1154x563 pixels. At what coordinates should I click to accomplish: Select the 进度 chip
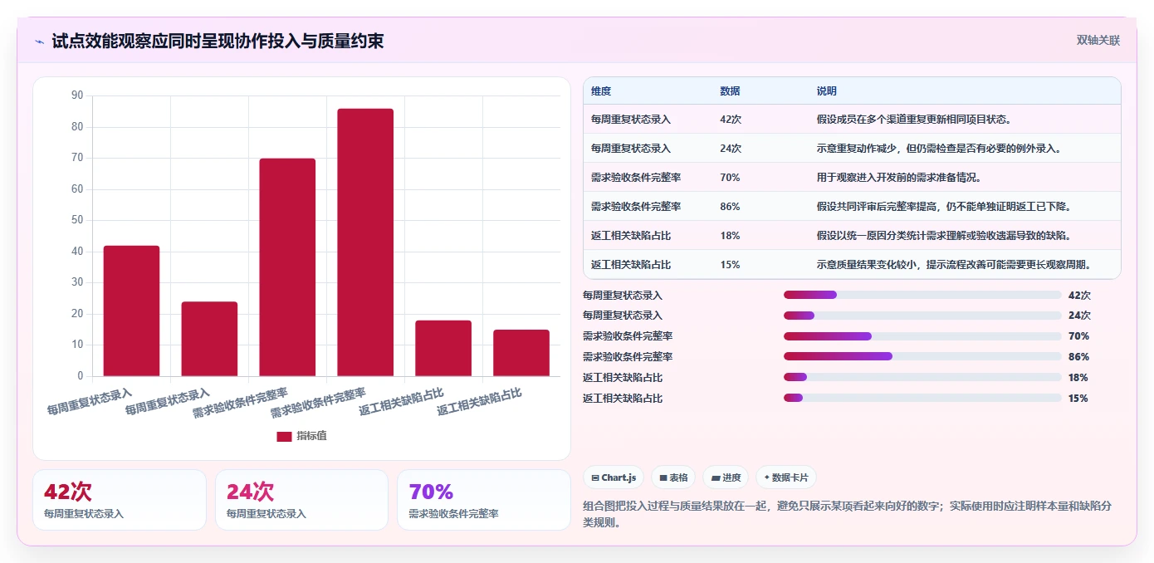(725, 477)
